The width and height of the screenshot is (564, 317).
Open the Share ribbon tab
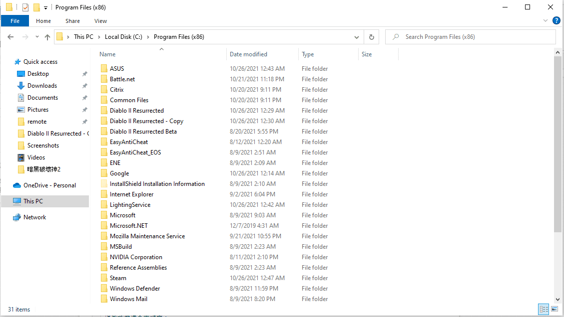coord(72,21)
